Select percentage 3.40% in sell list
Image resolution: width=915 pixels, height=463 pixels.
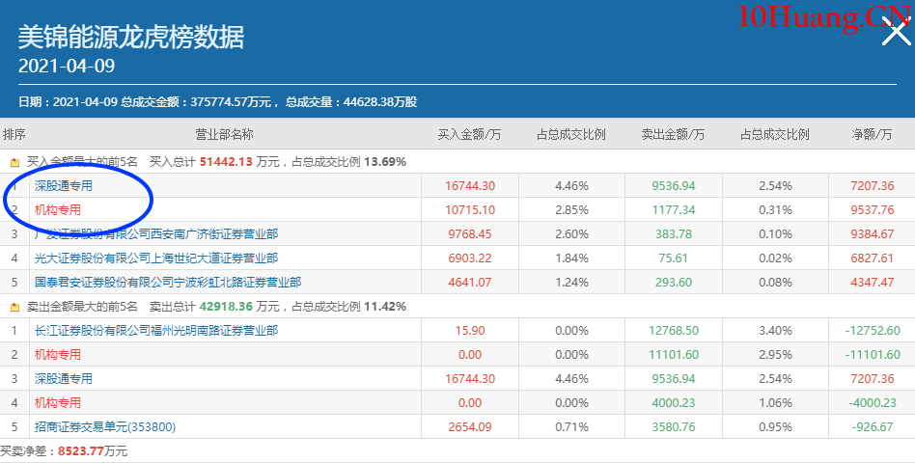[x=775, y=331]
